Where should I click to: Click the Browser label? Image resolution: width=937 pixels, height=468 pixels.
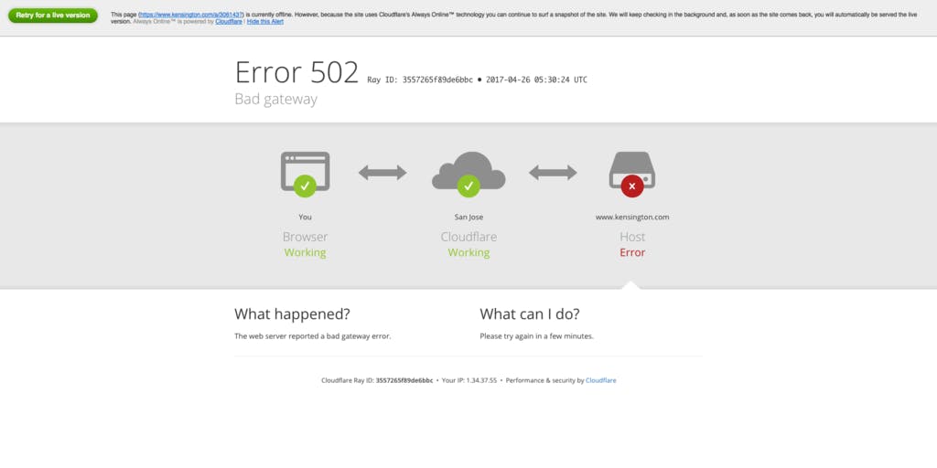point(306,237)
